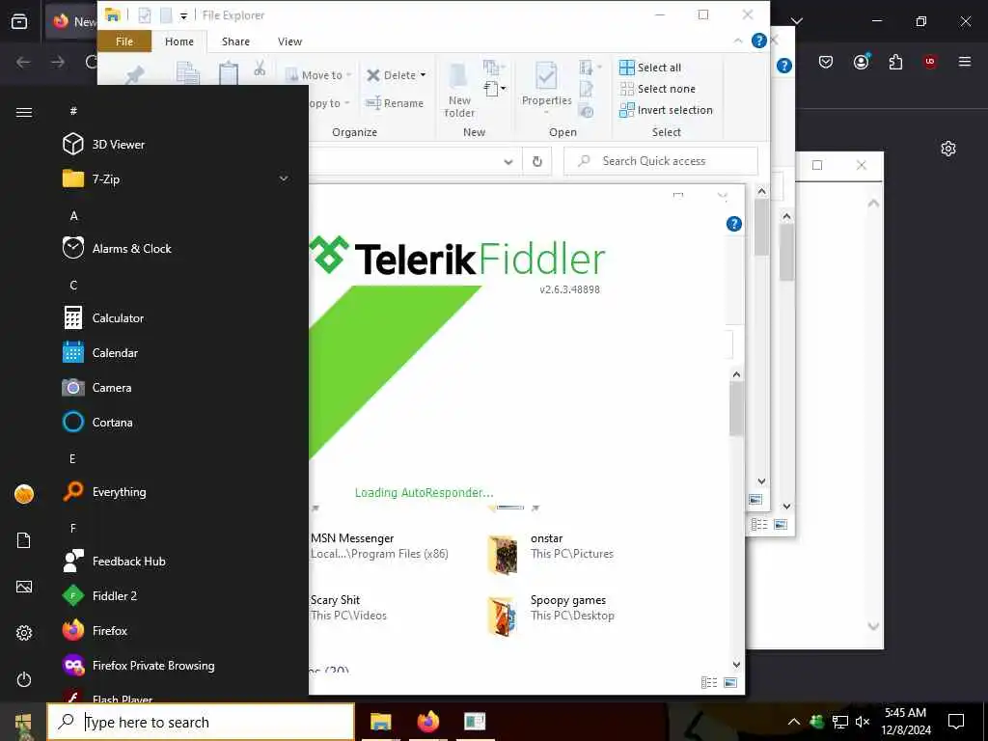Open Settings gear in Start sidebar
Image resolution: width=988 pixels, height=741 pixels.
click(24, 633)
